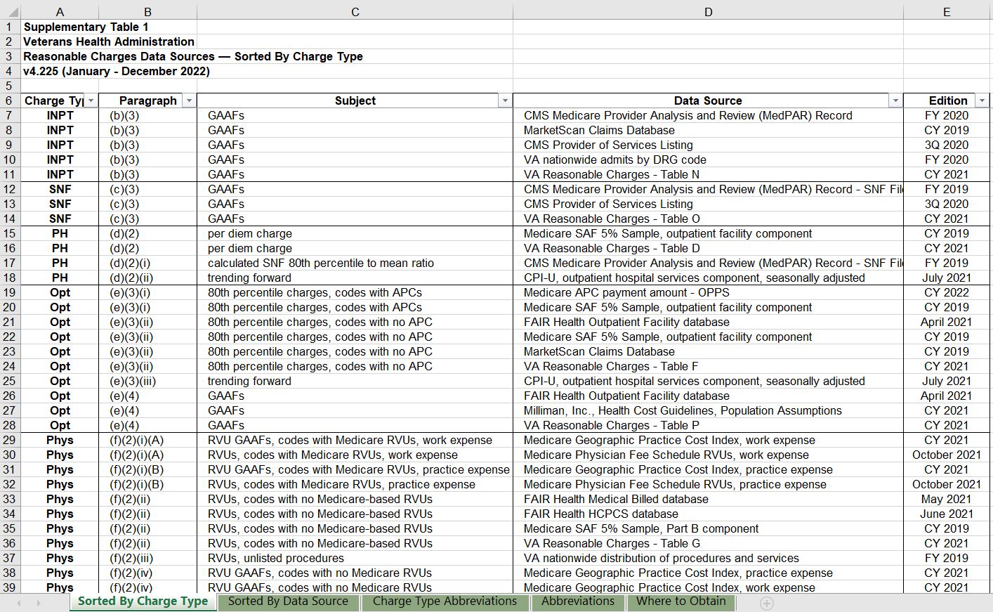Select row 18 by its row header
This screenshot has width=993, height=612.
[9, 278]
